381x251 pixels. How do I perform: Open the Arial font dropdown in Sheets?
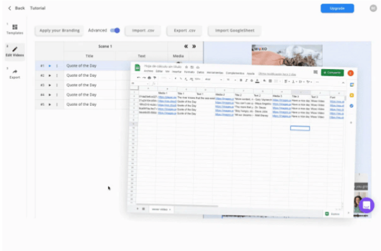coord(213,79)
